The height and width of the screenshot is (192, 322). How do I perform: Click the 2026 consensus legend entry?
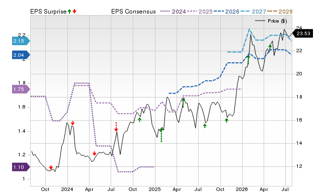click(227, 12)
